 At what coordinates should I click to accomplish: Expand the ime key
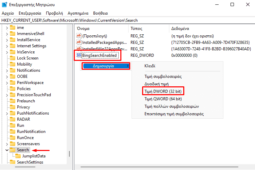click(x=7, y=28)
